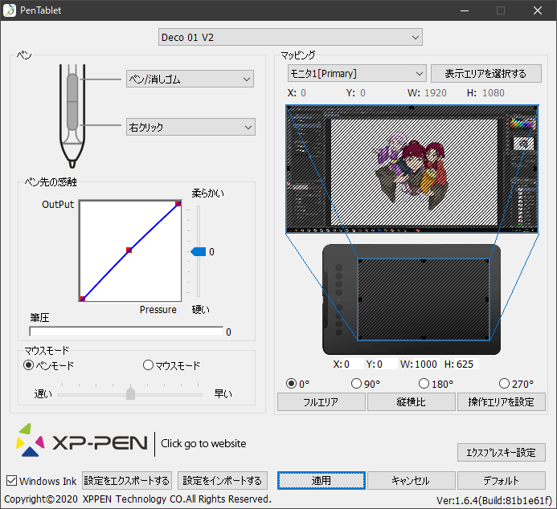Click the bottom-left red point on pressure curve
Image resolution: width=557 pixels, height=509 pixels.
tap(83, 299)
